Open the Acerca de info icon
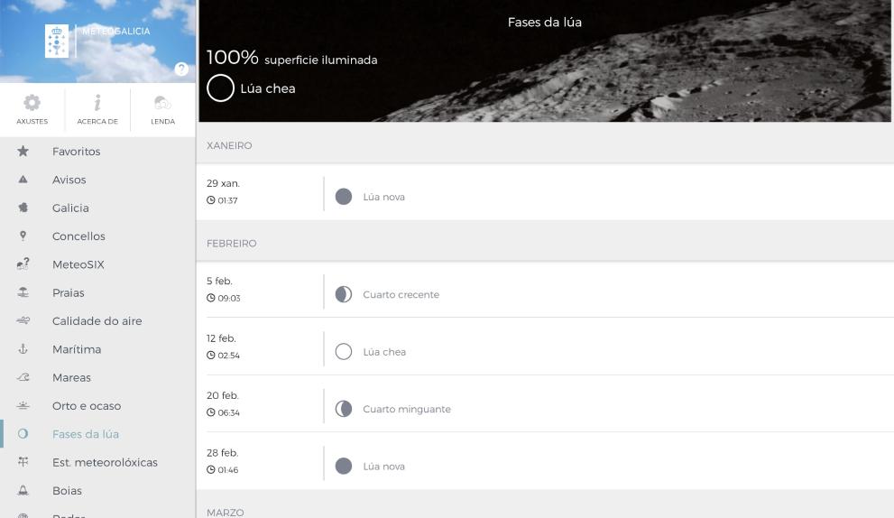Viewport: 894px width, 518px height. click(x=97, y=103)
